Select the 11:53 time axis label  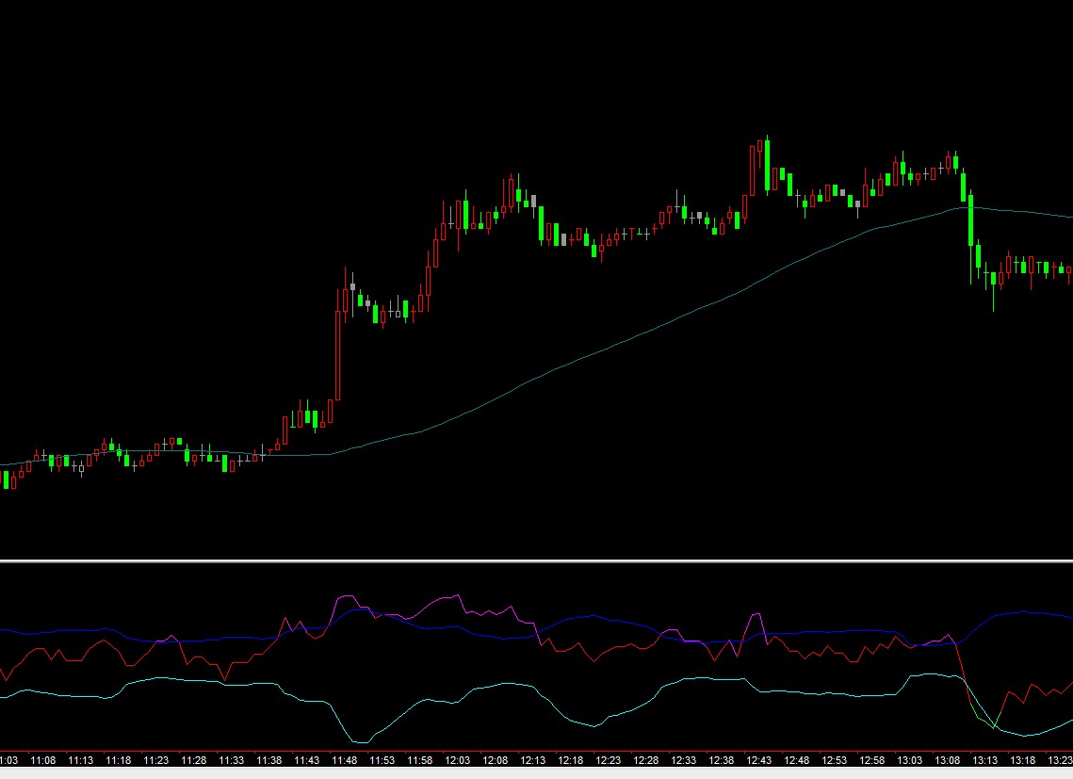pyautogui.click(x=382, y=760)
